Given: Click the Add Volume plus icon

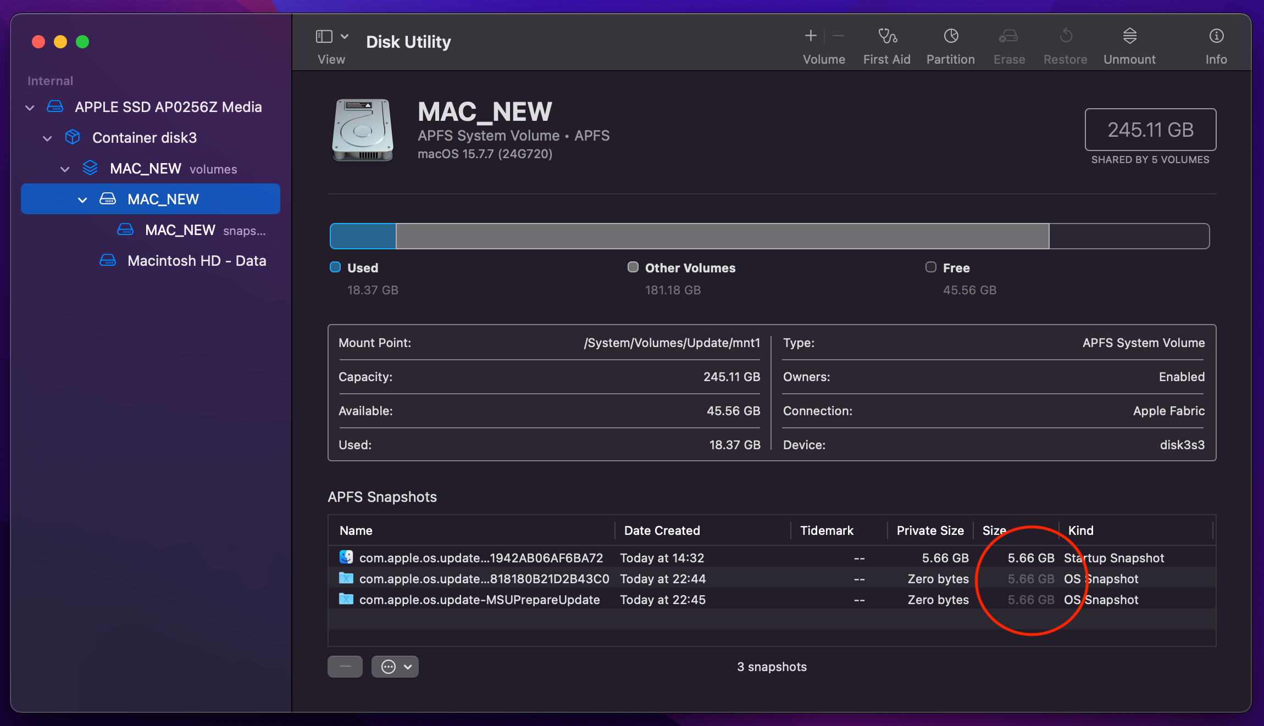Looking at the screenshot, I should coord(811,36).
